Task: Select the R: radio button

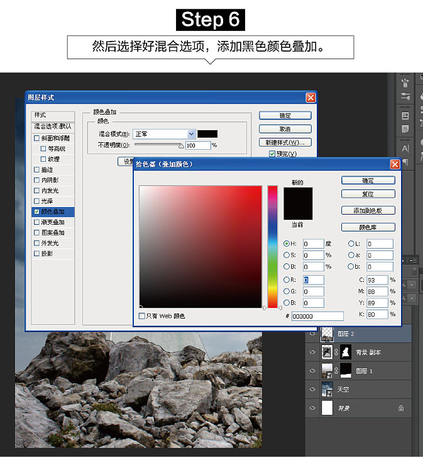Action: (x=287, y=279)
